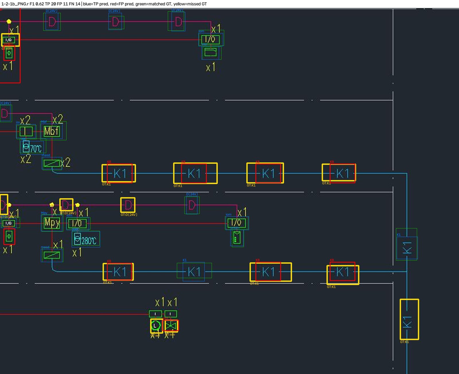Select the first full D(24V) symbol on the top line
The height and width of the screenshot is (374, 459).
(x=52, y=22)
